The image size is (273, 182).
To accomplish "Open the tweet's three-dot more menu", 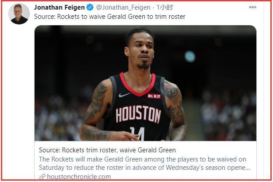I will click(252, 7).
